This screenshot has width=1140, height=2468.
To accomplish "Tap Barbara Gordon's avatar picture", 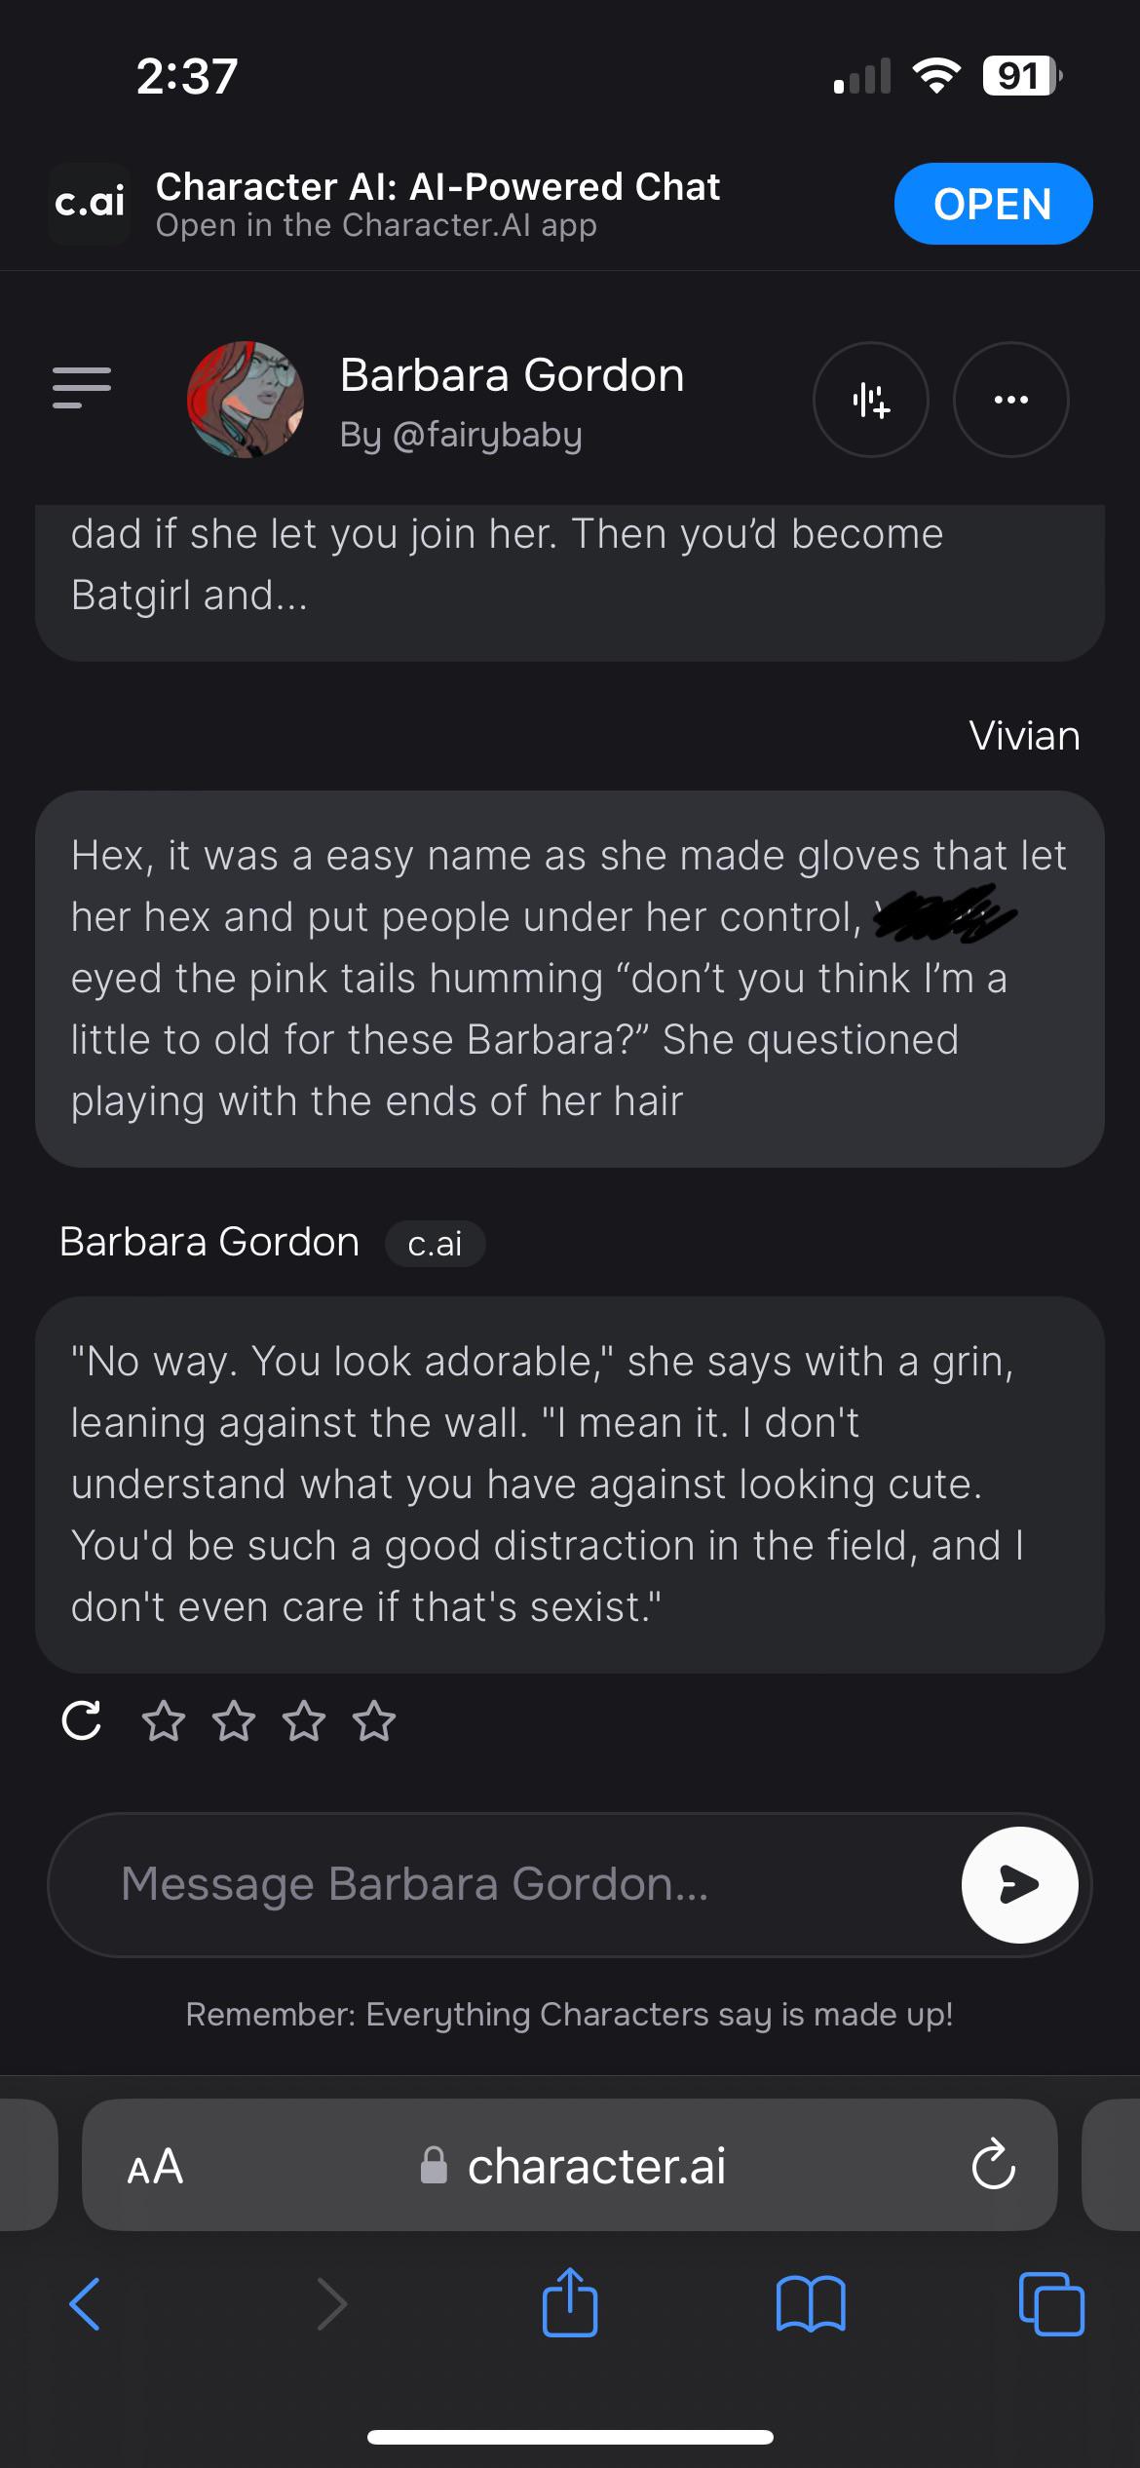I will tap(246, 400).
